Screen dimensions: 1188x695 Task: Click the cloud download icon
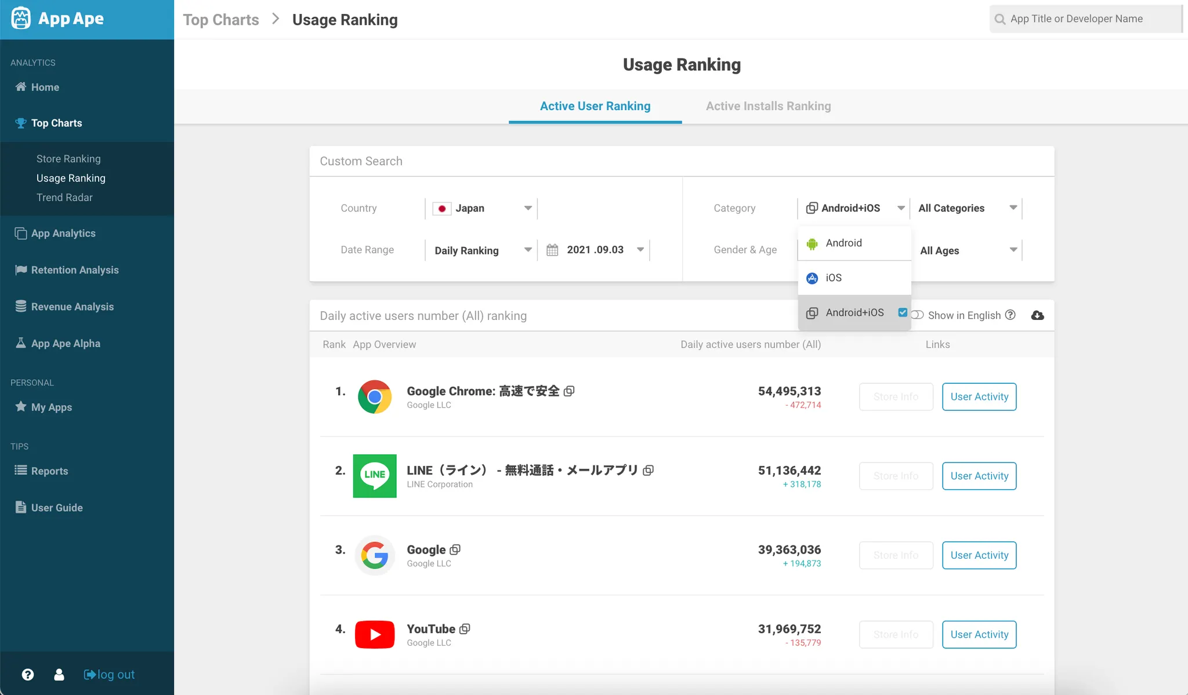click(x=1038, y=315)
